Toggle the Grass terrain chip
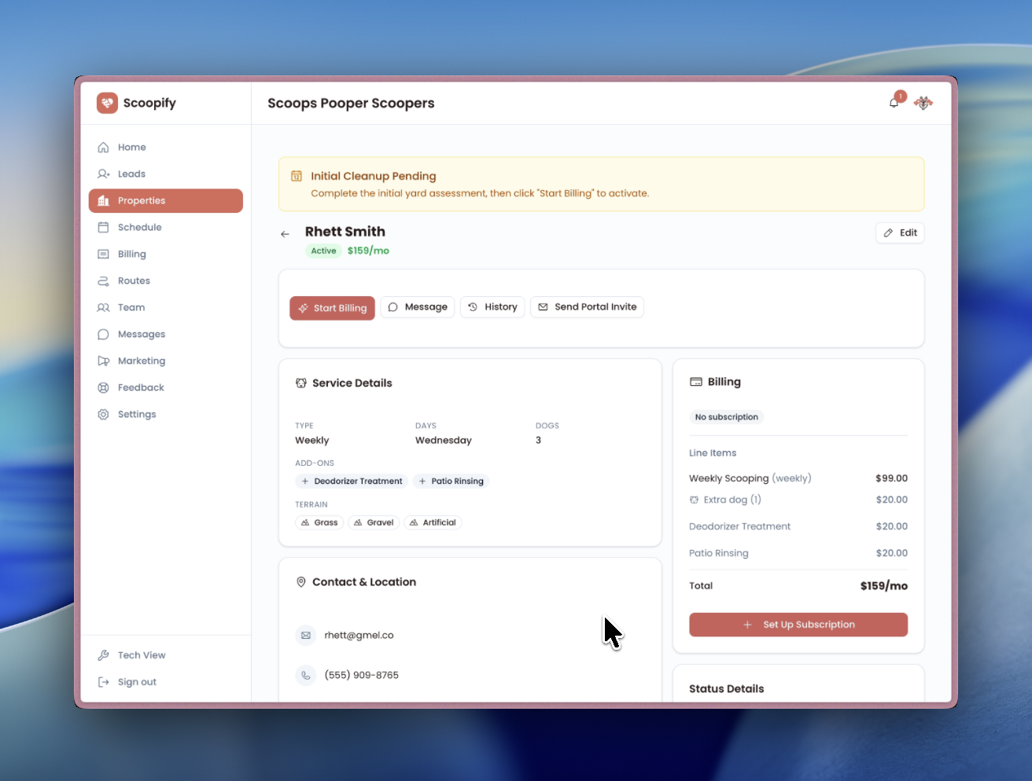This screenshot has width=1032, height=781. click(x=319, y=522)
